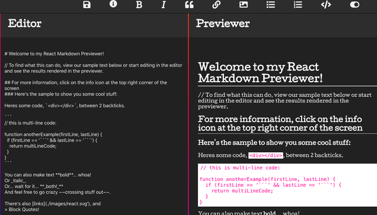
Task: Click preview code comment '// this is multi-line code:'
Action: point(240,168)
